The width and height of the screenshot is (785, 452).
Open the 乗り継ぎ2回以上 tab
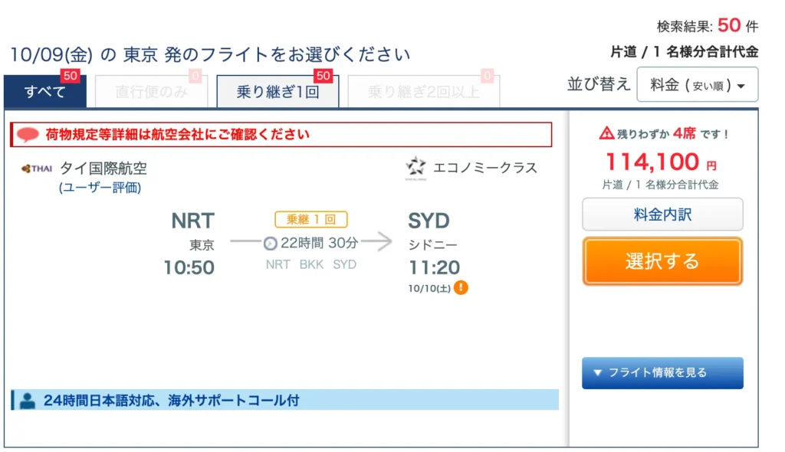click(x=423, y=91)
